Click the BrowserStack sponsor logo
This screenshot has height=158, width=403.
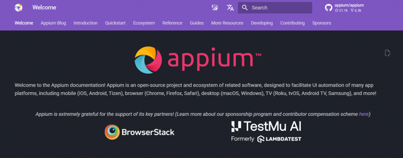tap(140, 132)
